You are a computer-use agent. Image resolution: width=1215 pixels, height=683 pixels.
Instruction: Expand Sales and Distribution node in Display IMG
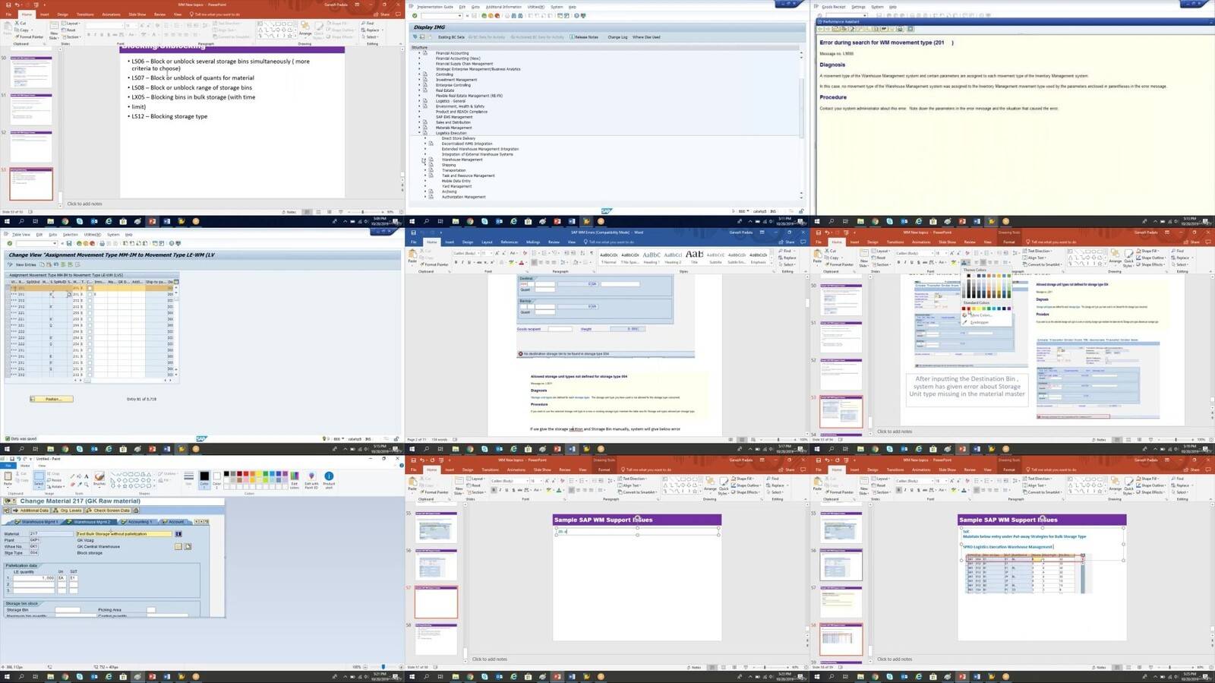point(419,122)
